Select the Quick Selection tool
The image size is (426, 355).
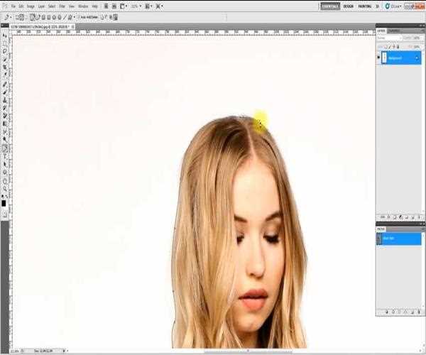pyautogui.click(x=5, y=60)
